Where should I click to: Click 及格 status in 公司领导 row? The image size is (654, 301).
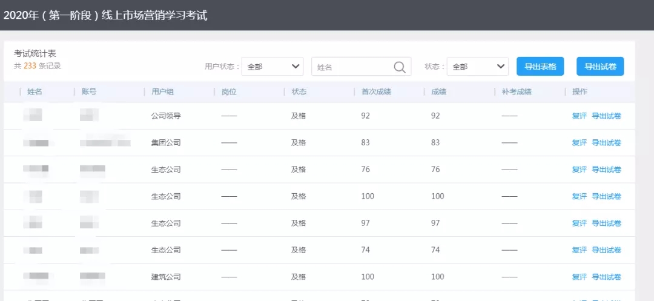tap(299, 116)
